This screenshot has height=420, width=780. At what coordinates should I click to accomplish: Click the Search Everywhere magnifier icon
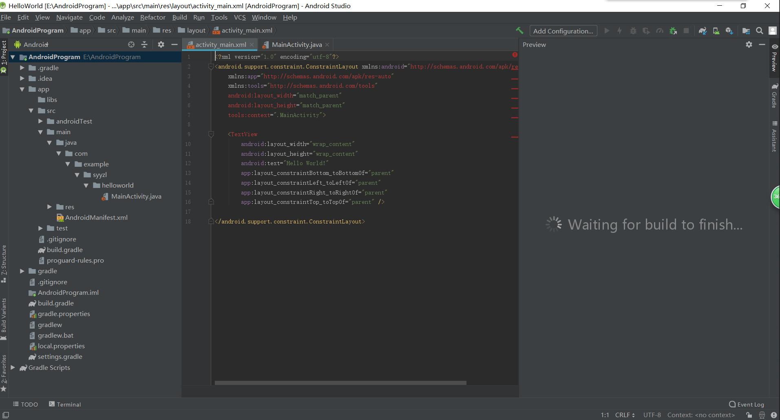click(x=760, y=31)
